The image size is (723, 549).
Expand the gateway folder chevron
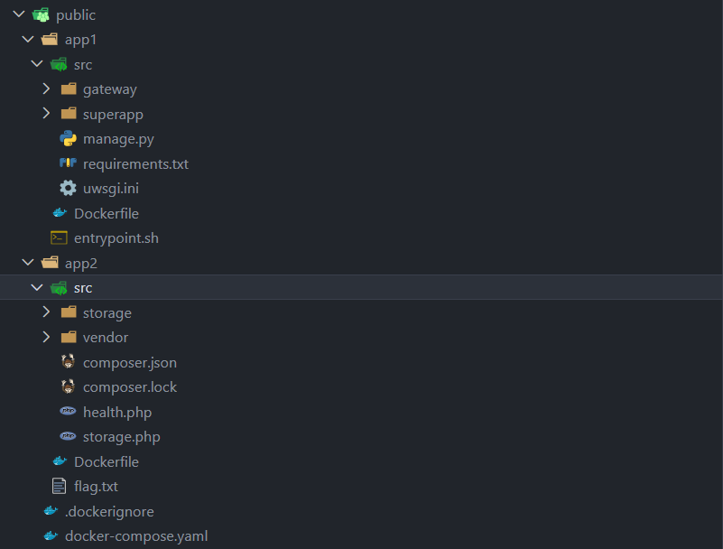[46, 89]
